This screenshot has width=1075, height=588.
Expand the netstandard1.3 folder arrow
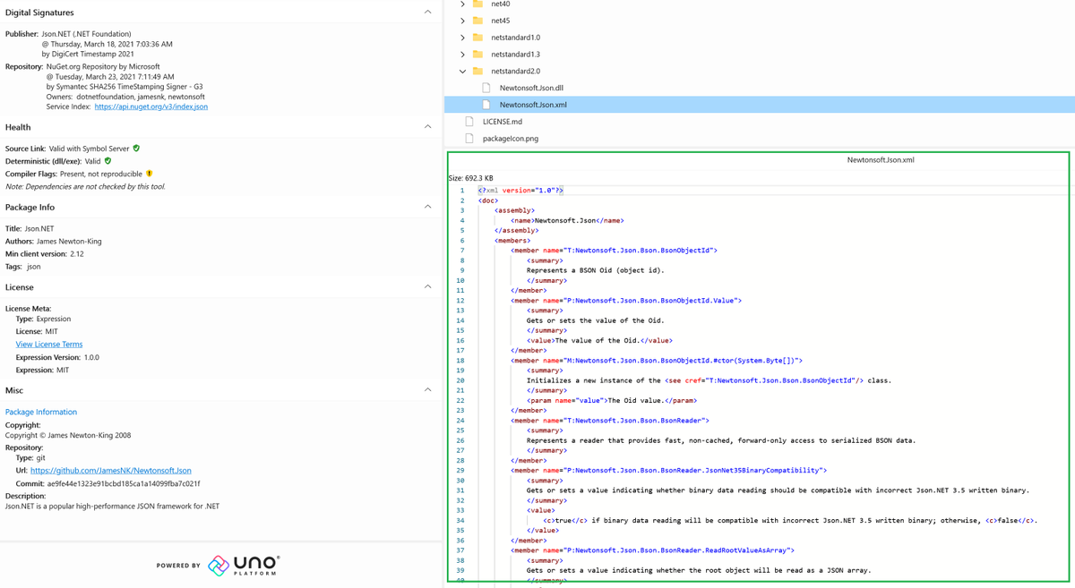[x=462, y=55]
